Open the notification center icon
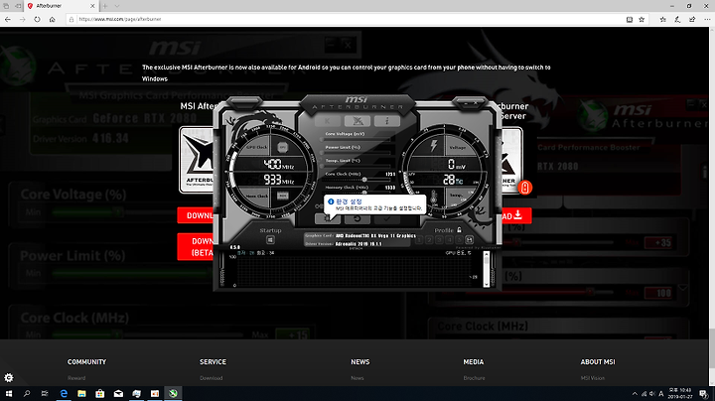 click(x=704, y=394)
